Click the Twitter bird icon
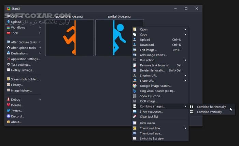This screenshot has height=146, width=239. coord(8,111)
